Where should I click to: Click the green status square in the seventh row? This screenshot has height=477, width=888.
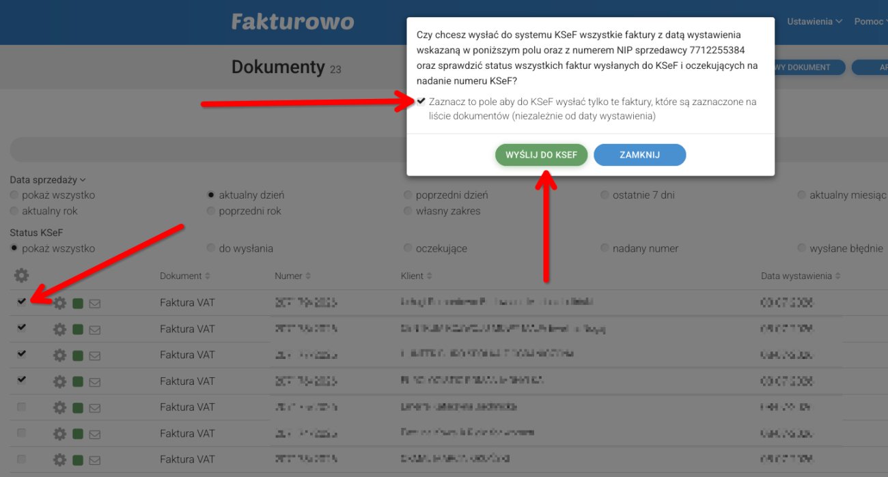[x=78, y=460]
